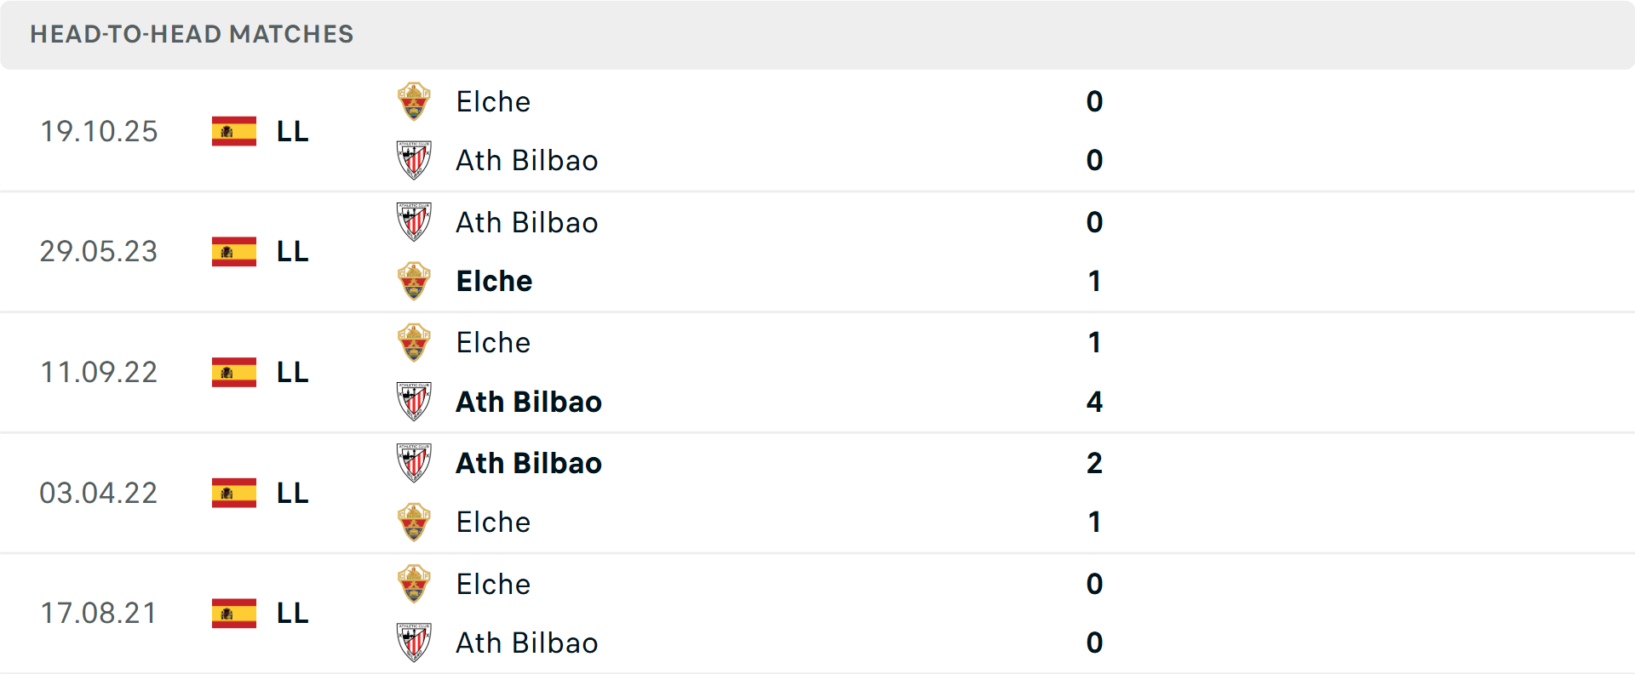Click the Elche crest in the 17.08.21 match
This screenshot has width=1635, height=674.
click(415, 585)
